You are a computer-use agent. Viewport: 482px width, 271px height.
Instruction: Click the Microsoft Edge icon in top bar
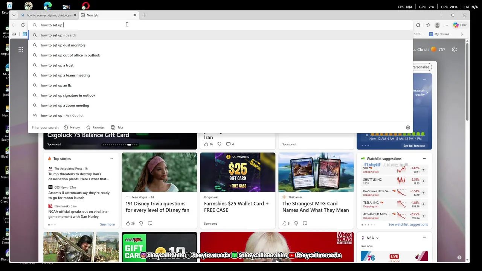click(x=47, y=6)
